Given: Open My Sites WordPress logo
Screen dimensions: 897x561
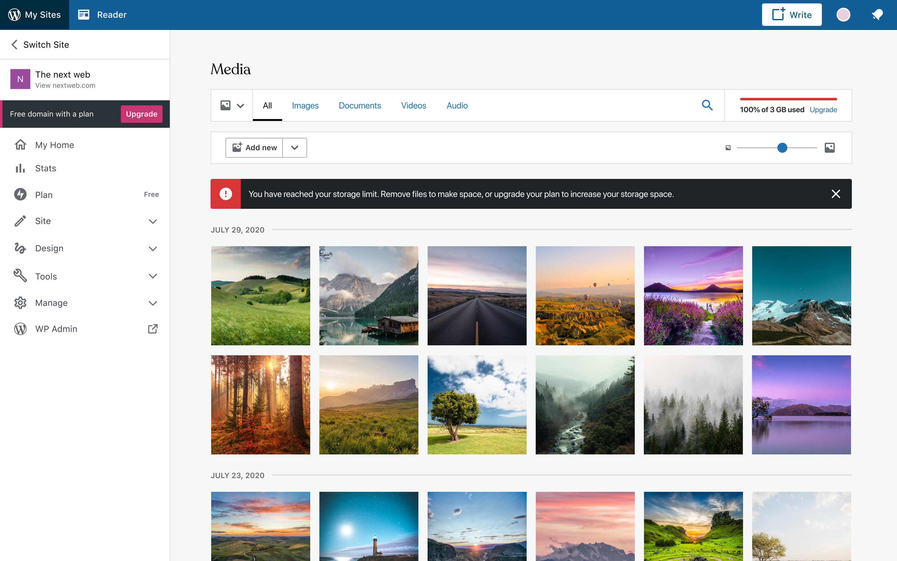Looking at the screenshot, I should (14, 15).
